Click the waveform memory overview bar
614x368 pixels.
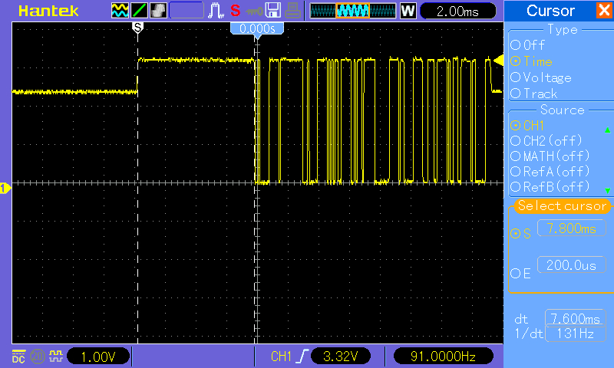[353, 11]
